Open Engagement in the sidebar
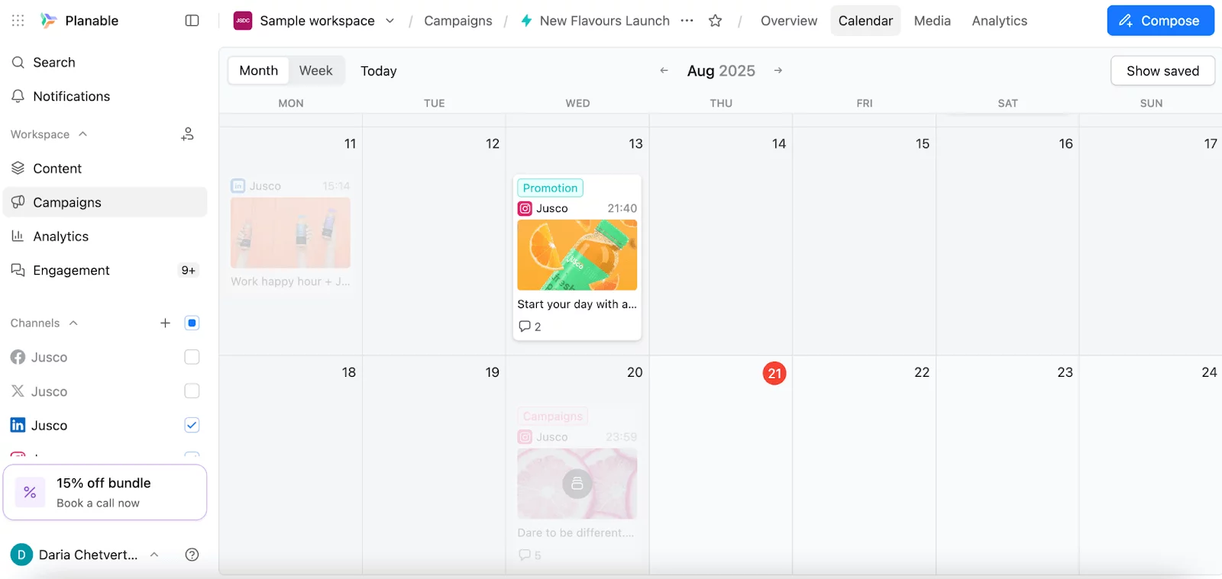This screenshot has height=579, width=1222. (70, 270)
